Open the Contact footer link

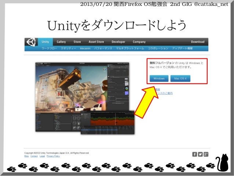(x=34, y=156)
